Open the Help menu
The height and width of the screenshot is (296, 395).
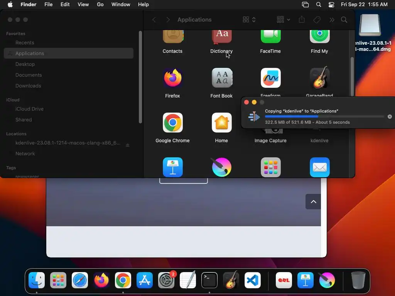point(143,5)
